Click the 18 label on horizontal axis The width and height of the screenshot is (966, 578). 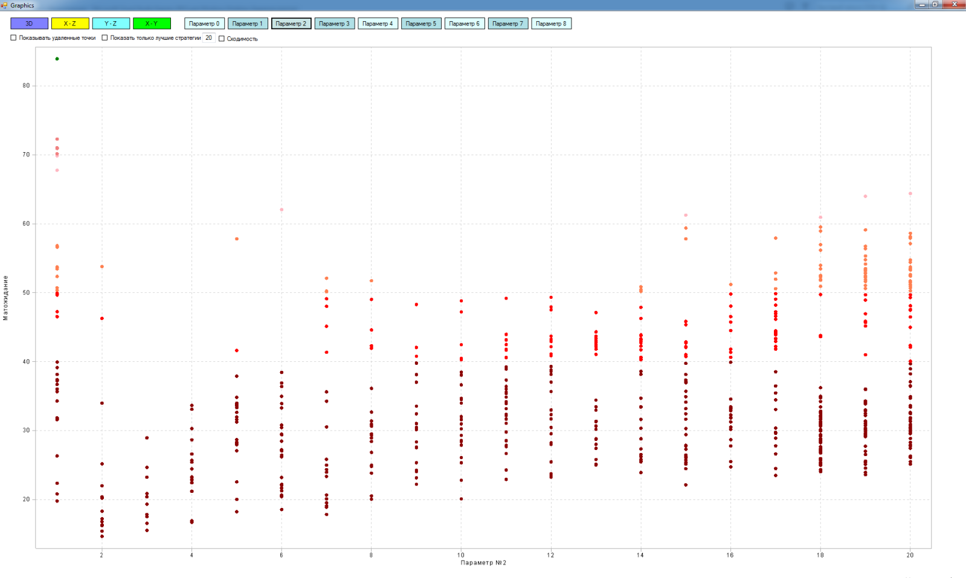[x=820, y=555]
